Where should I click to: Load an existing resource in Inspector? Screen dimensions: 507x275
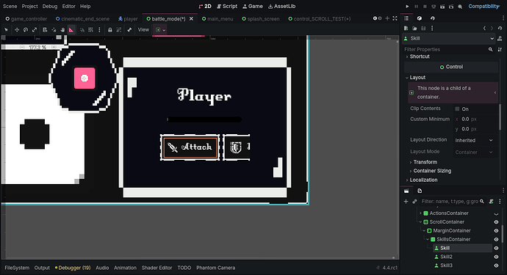pyautogui.click(x=414, y=29)
